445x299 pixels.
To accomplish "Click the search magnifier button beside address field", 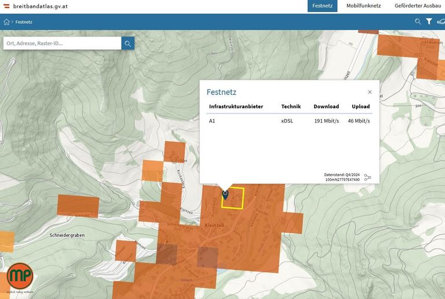I will pos(127,43).
